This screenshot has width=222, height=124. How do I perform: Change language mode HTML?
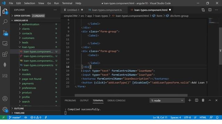(203, 117)
